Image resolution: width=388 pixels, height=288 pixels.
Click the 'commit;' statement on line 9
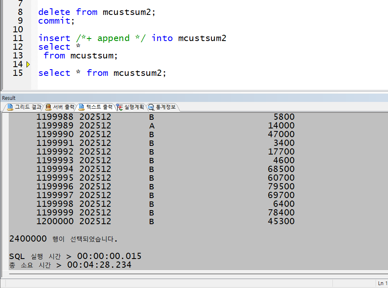[x=56, y=21]
